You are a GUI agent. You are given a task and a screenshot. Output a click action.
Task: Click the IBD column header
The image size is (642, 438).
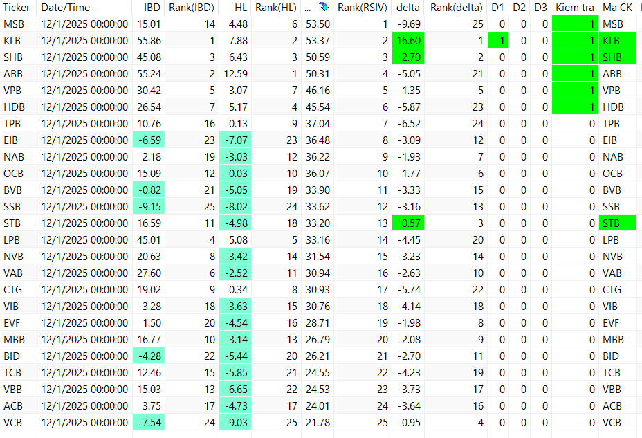tap(152, 8)
